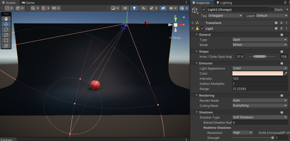Select the Rotate tool

click(6, 30)
